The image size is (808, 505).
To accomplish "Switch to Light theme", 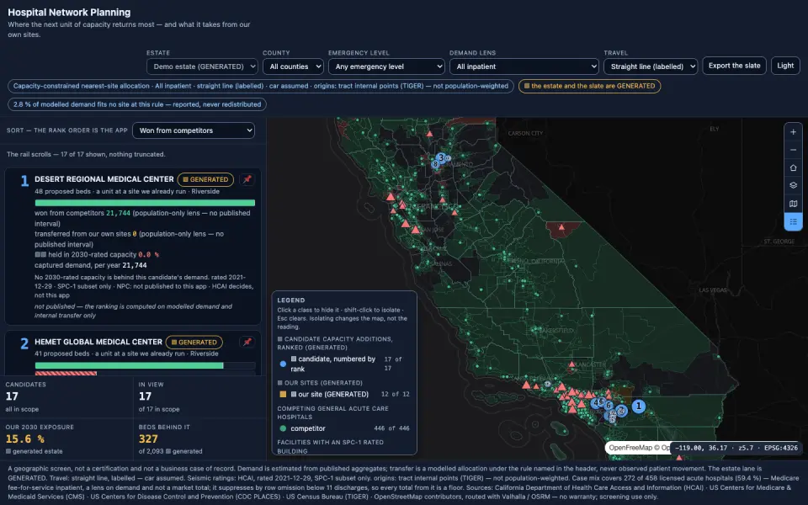I will 785,66.
